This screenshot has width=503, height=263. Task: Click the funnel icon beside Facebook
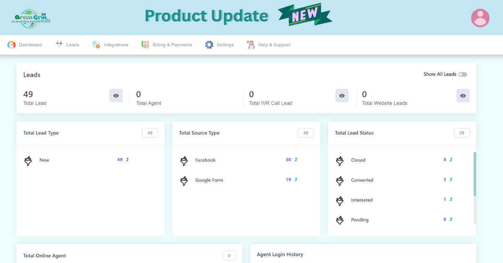(184, 160)
